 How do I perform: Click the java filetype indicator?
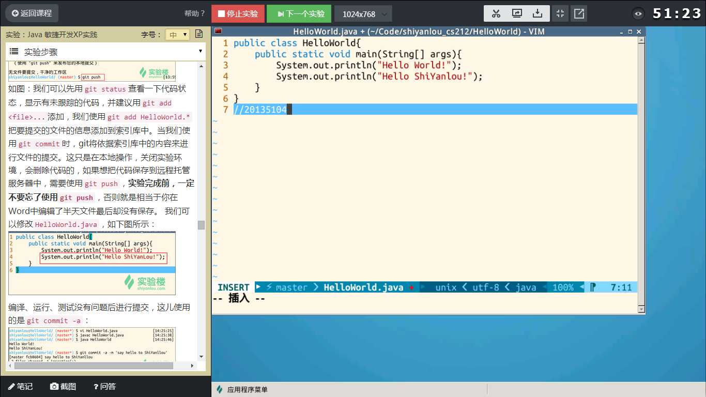(526, 287)
